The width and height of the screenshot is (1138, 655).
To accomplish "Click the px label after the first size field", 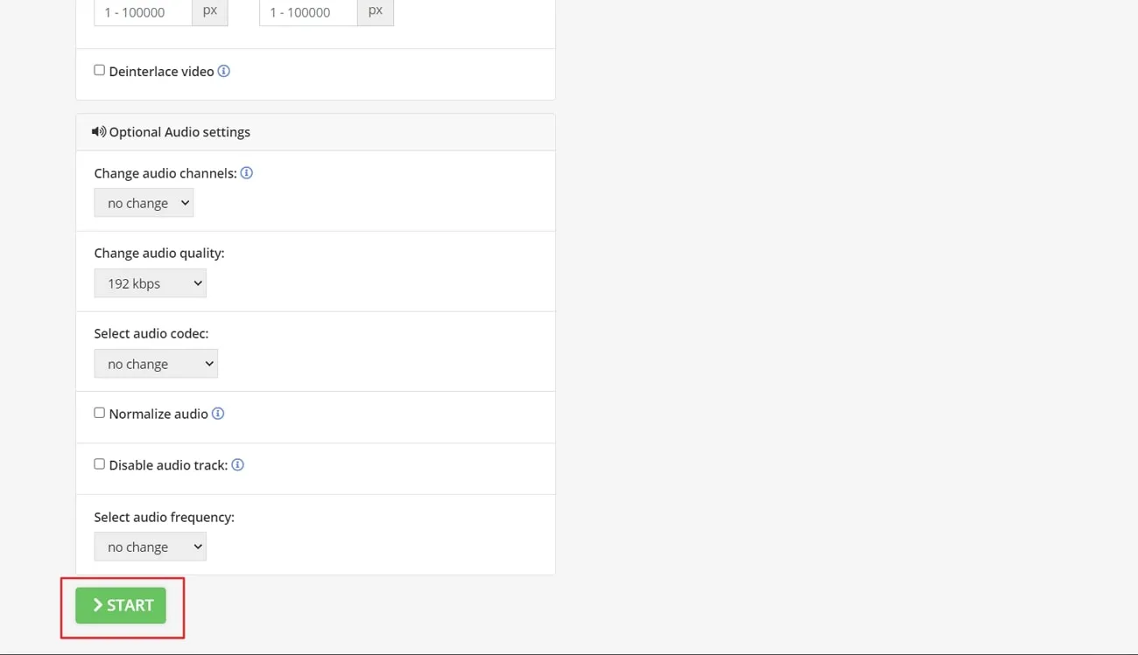I will click(x=210, y=11).
